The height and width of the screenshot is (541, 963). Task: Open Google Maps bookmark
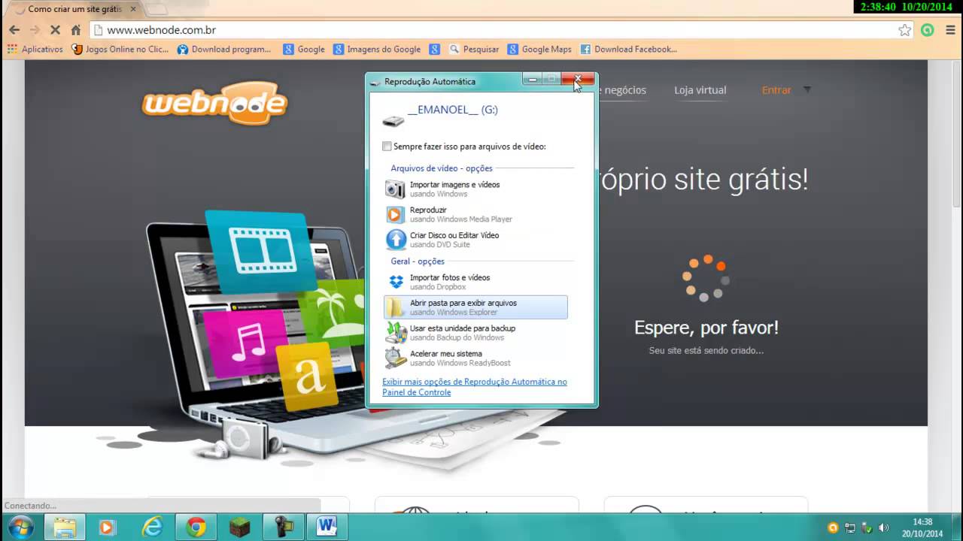point(539,50)
